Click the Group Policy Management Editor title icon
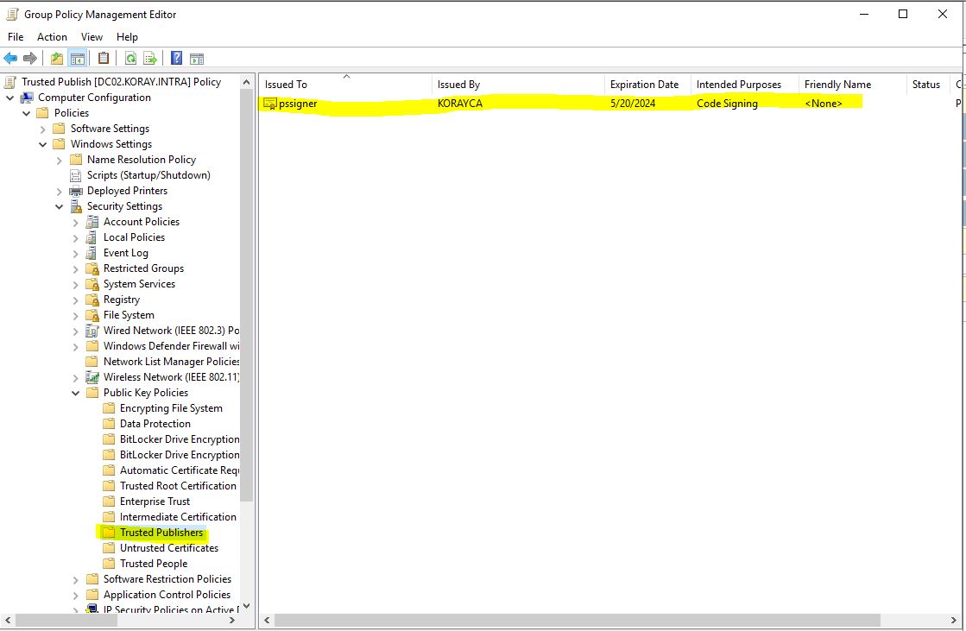The image size is (966, 631). point(12,14)
